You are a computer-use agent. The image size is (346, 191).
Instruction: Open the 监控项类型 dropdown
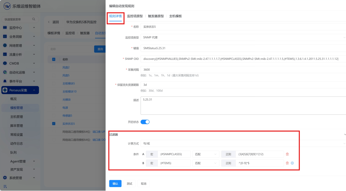pos(243,37)
